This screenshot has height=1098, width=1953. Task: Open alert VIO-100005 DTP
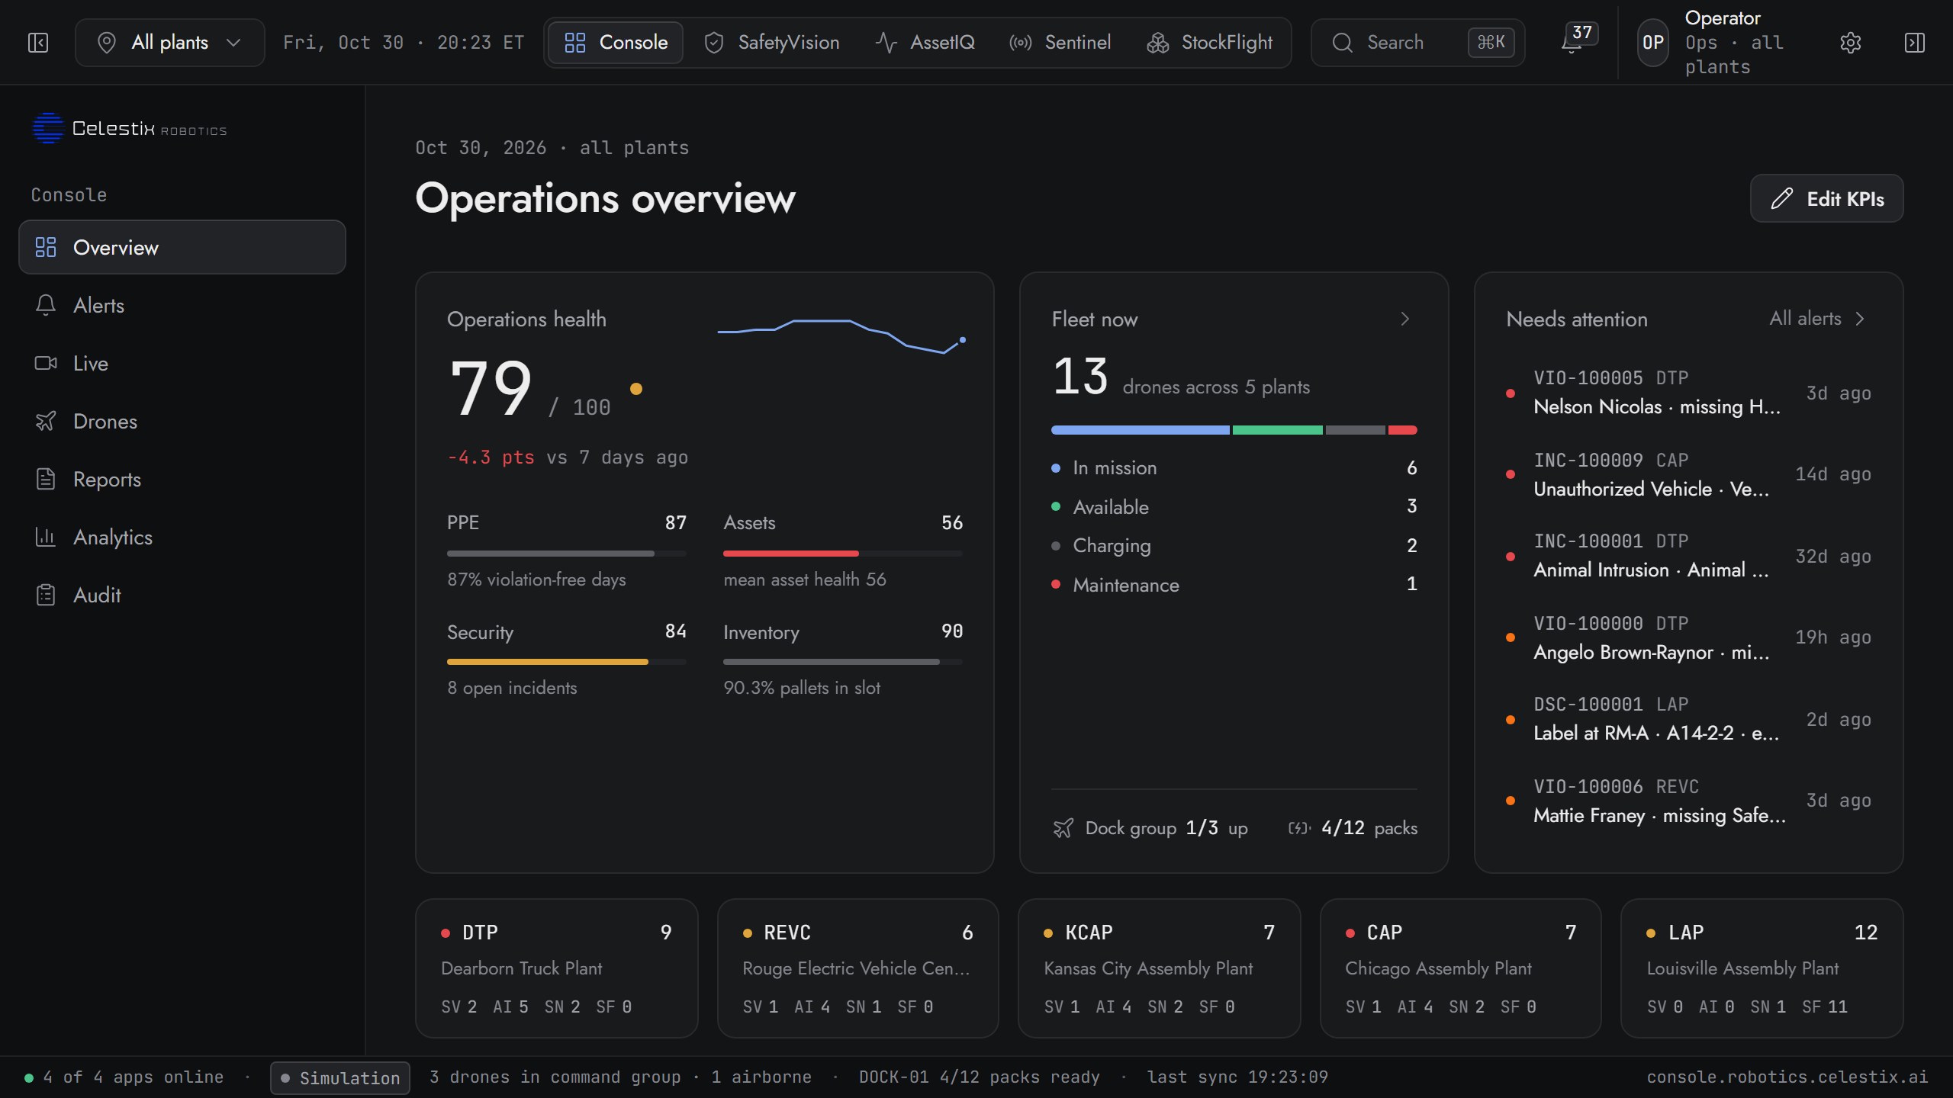point(1688,393)
